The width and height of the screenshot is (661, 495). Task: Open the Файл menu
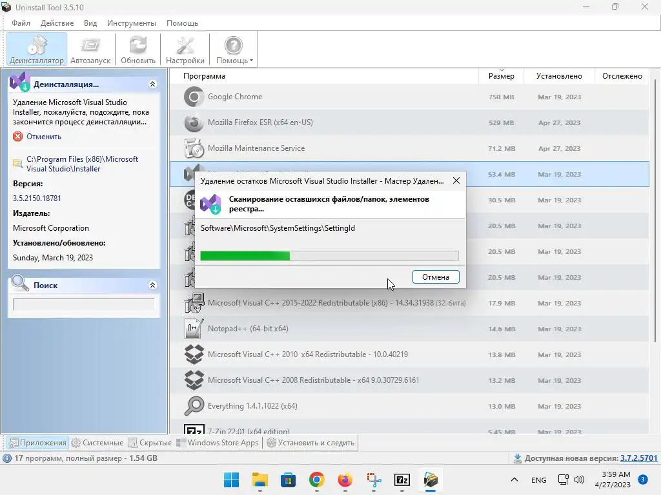[21, 23]
